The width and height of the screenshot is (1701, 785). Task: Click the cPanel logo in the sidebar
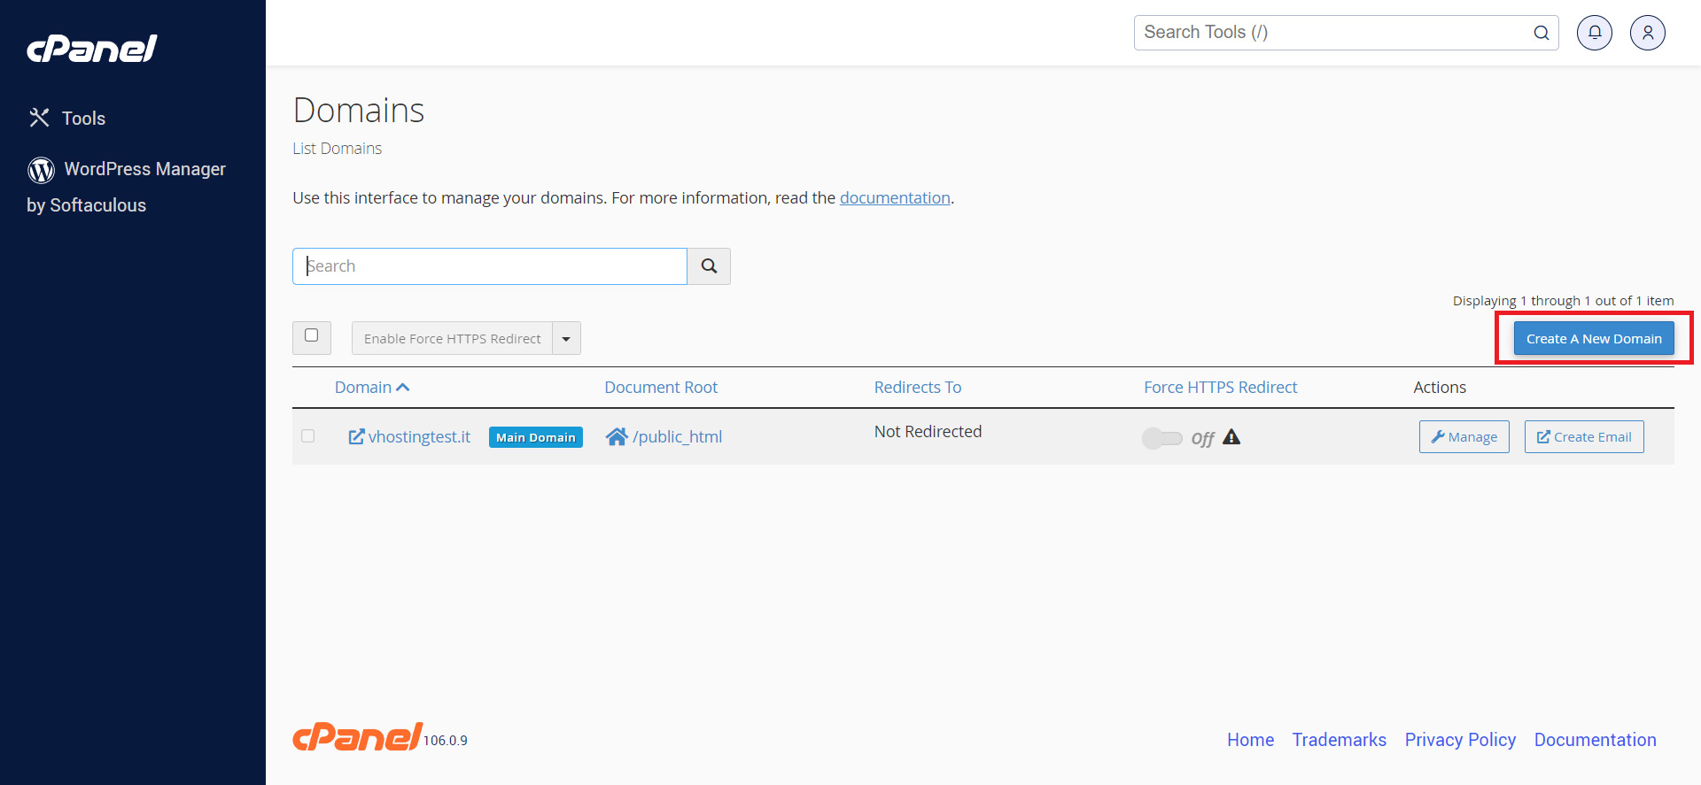[x=91, y=49]
